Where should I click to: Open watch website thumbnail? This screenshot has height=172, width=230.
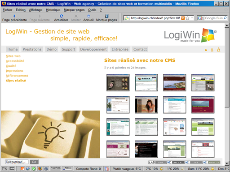pos(118,82)
